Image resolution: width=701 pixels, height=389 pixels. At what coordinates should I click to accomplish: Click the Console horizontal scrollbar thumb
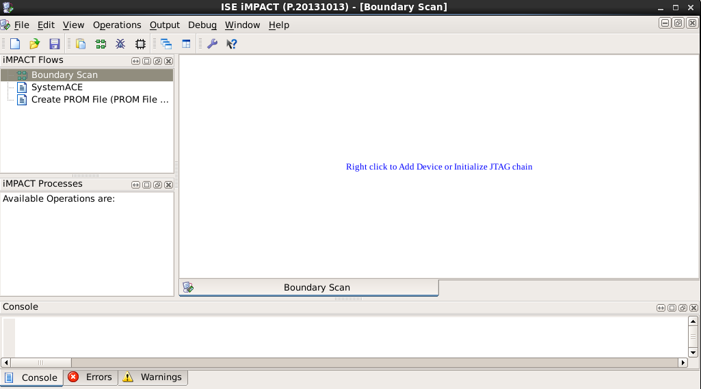click(40, 362)
